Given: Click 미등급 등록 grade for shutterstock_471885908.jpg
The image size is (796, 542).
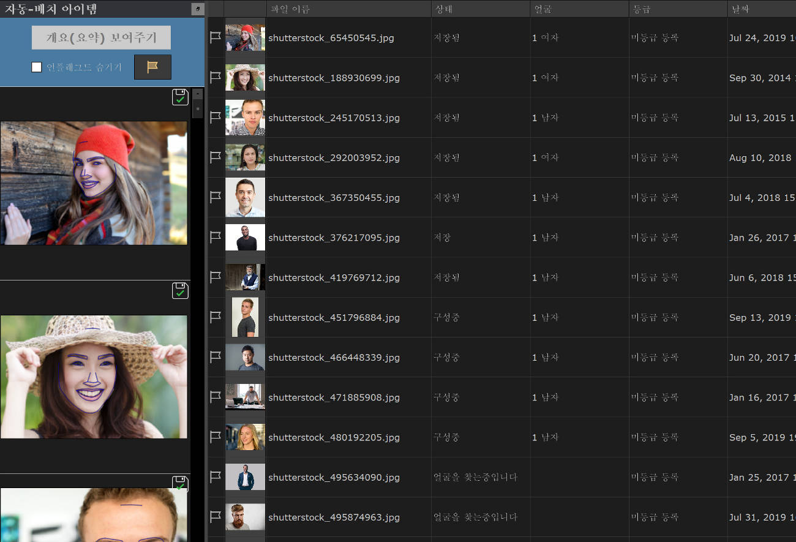Looking at the screenshot, I should pos(655,397).
